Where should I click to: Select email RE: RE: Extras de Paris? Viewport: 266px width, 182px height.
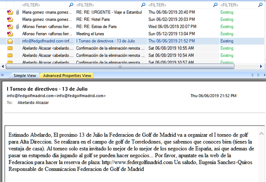coord(96,27)
